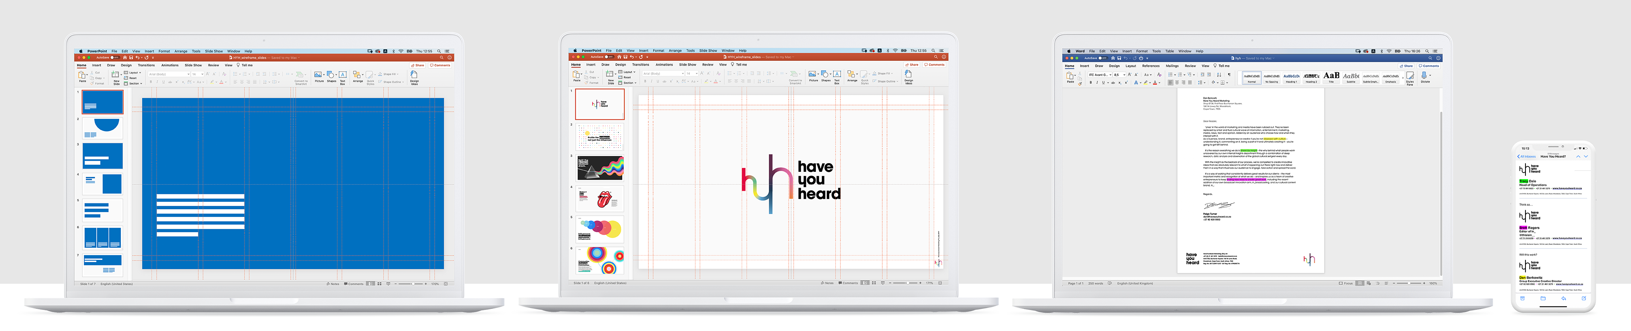Click Paste in the blue-slide PowerPoint window
Image resolution: width=1631 pixels, height=331 pixels.
pos(82,77)
